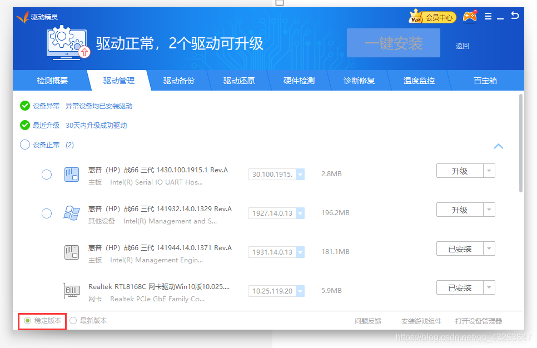Click 升级 for Intel Management and S... driver
This screenshot has height=348, width=537.
(x=460, y=210)
